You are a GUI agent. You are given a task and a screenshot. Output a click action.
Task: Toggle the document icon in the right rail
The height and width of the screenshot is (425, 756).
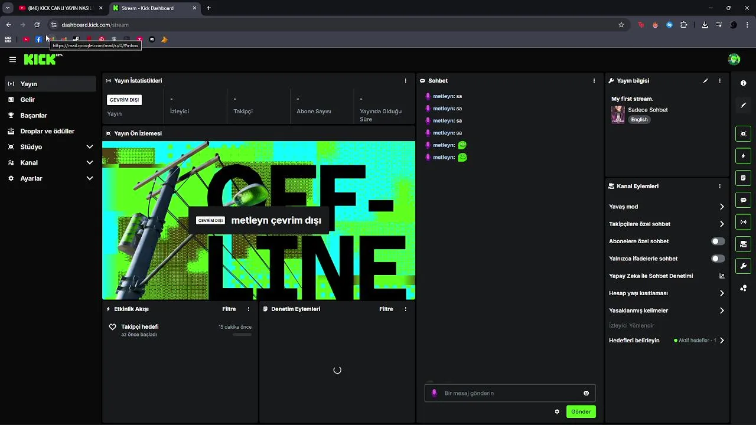(x=743, y=178)
